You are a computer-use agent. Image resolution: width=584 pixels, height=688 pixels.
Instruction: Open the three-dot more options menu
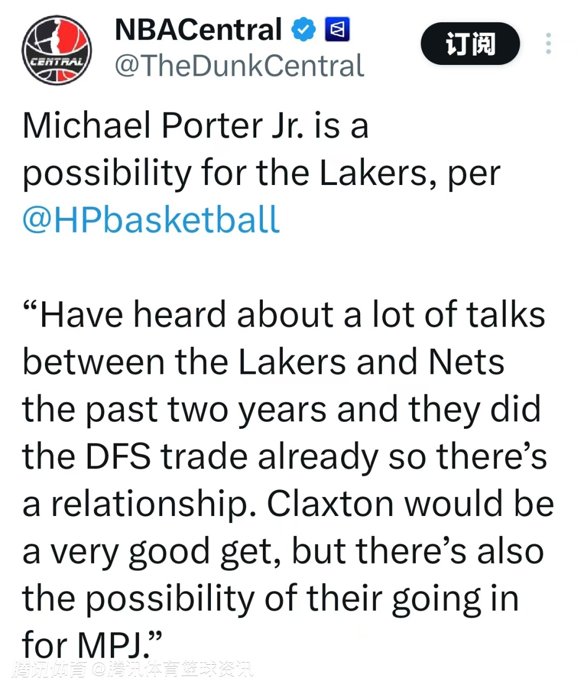(x=548, y=44)
